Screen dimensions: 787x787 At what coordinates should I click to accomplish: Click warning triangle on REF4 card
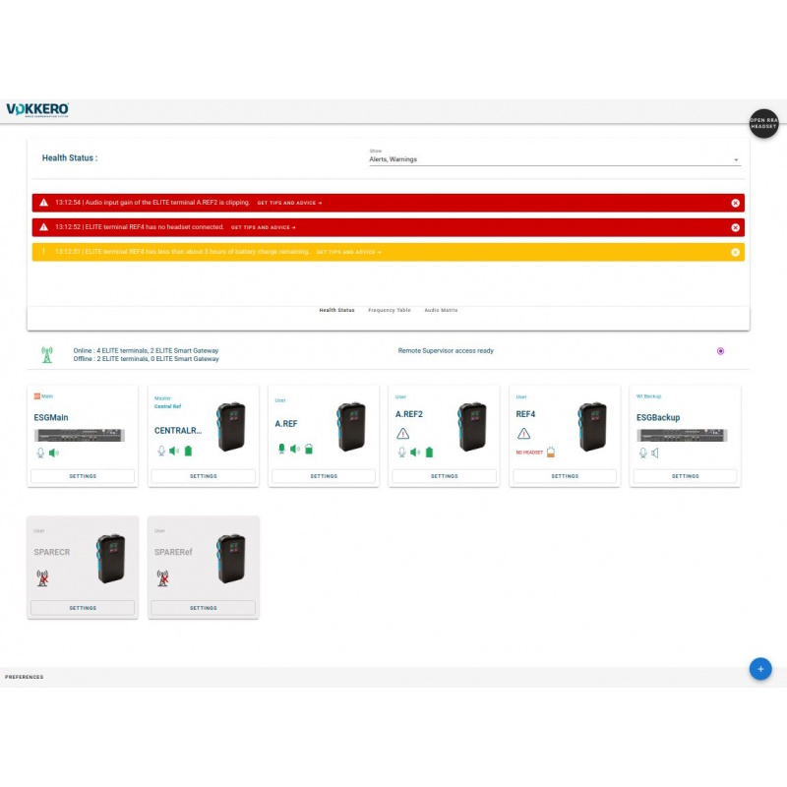tap(523, 433)
